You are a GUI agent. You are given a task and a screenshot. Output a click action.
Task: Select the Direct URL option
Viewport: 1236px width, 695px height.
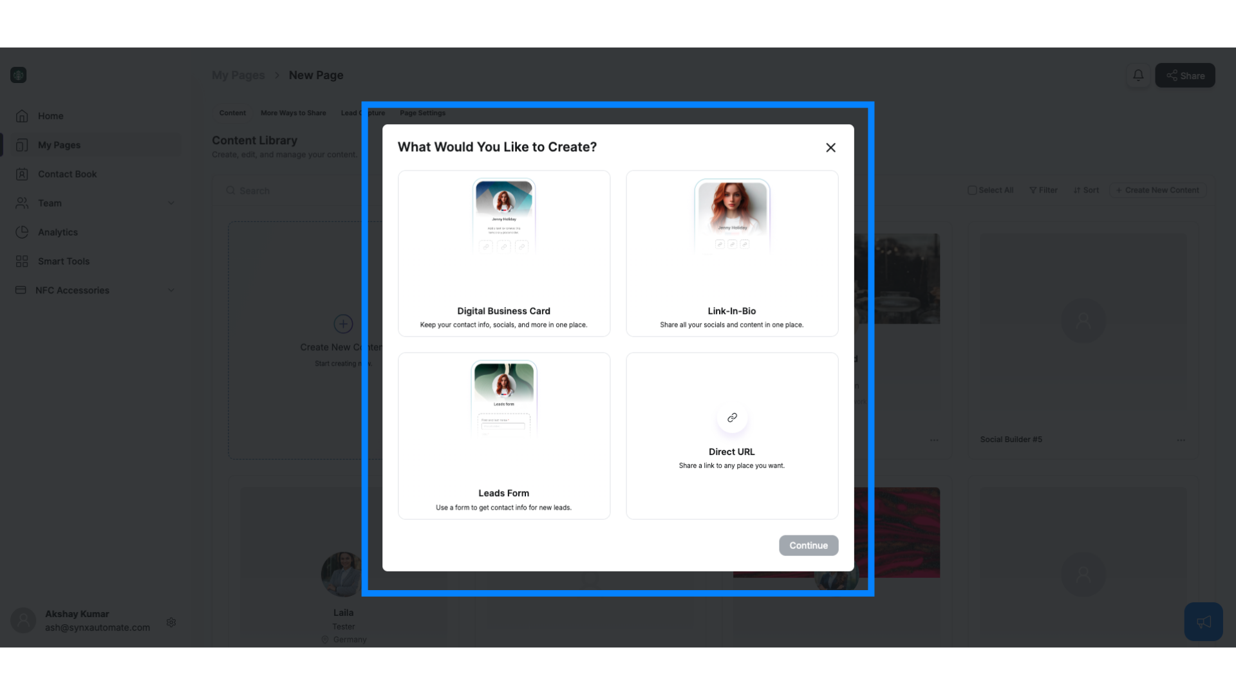pos(732,435)
